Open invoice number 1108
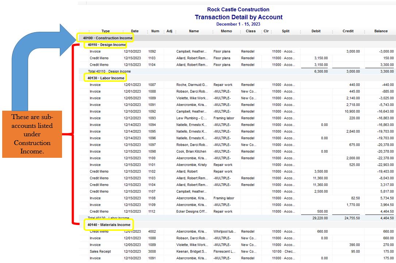The width and height of the screenshot is (396, 263). [152, 198]
